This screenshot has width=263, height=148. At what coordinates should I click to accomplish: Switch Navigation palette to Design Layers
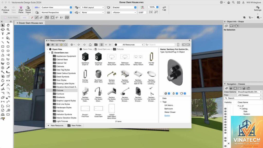231,88
